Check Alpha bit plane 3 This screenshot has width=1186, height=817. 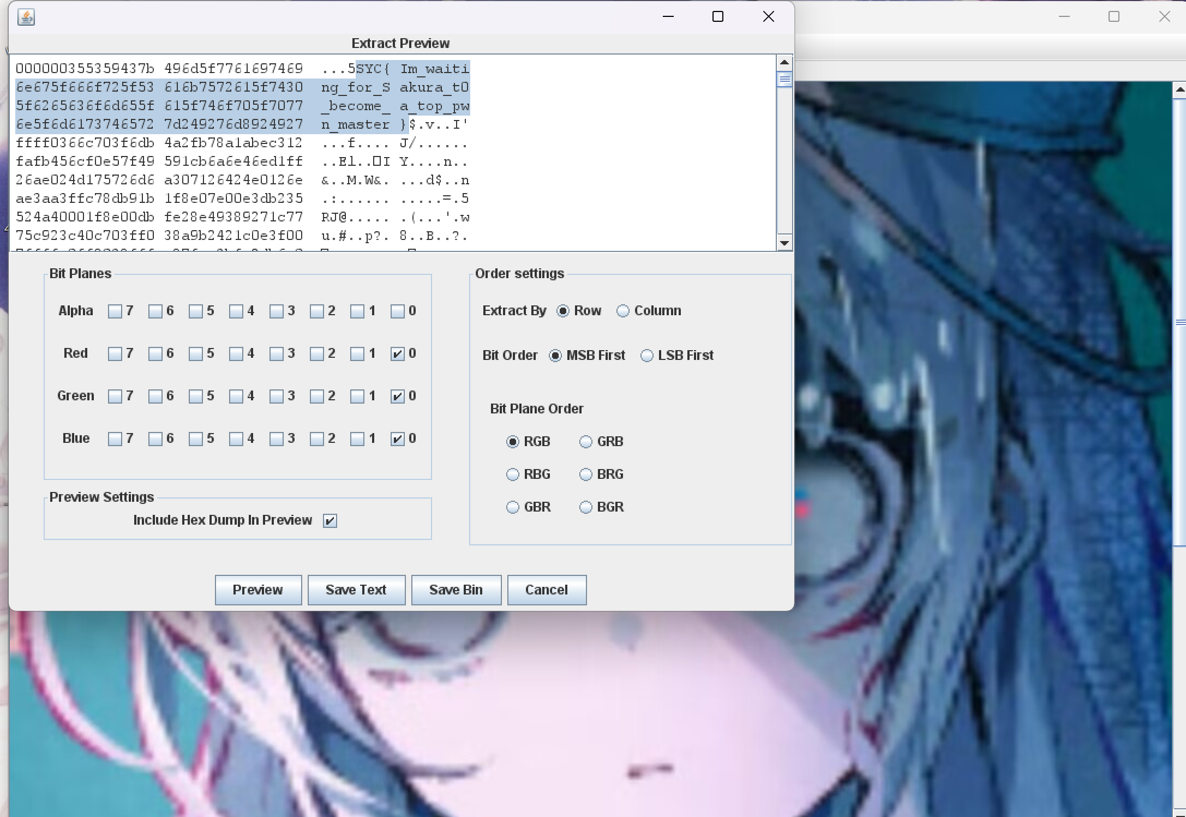click(276, 311)
